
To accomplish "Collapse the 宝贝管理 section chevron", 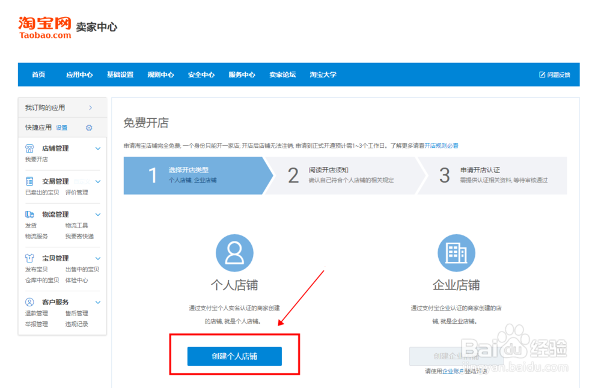I will point(98,258).
